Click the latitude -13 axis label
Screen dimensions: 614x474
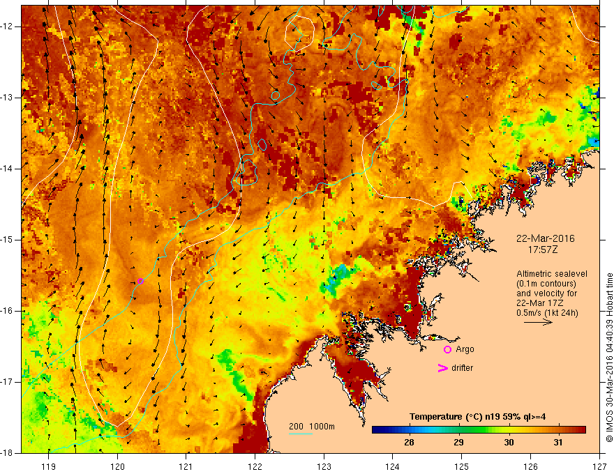pos(8,98)
